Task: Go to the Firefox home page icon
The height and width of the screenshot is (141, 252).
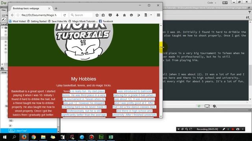Action: [124, 15]
